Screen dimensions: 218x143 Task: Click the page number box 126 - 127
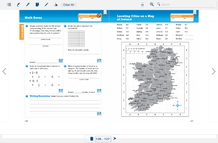[x=102, y=139]
